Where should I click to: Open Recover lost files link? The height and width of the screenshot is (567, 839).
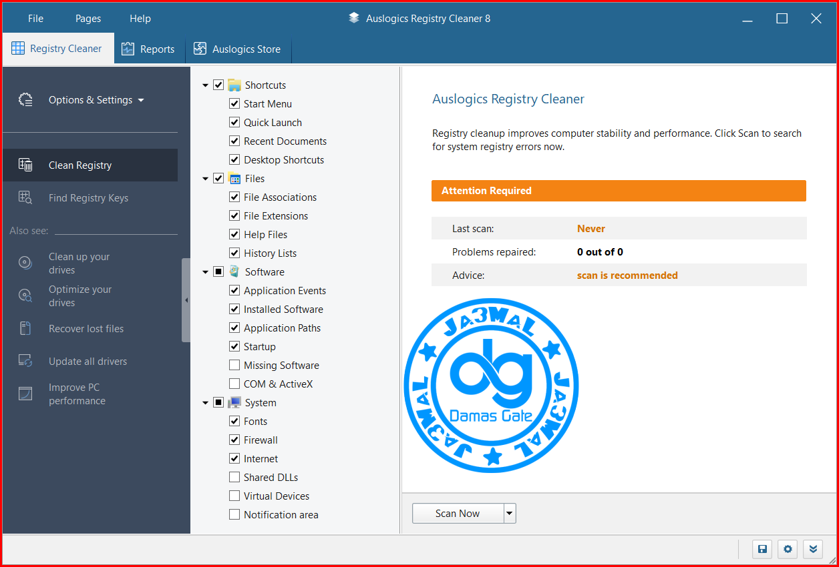point(86,328)
